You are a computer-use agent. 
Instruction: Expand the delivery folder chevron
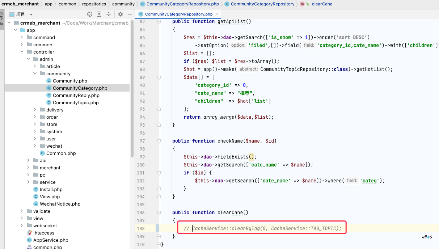(x=35, y=110)
